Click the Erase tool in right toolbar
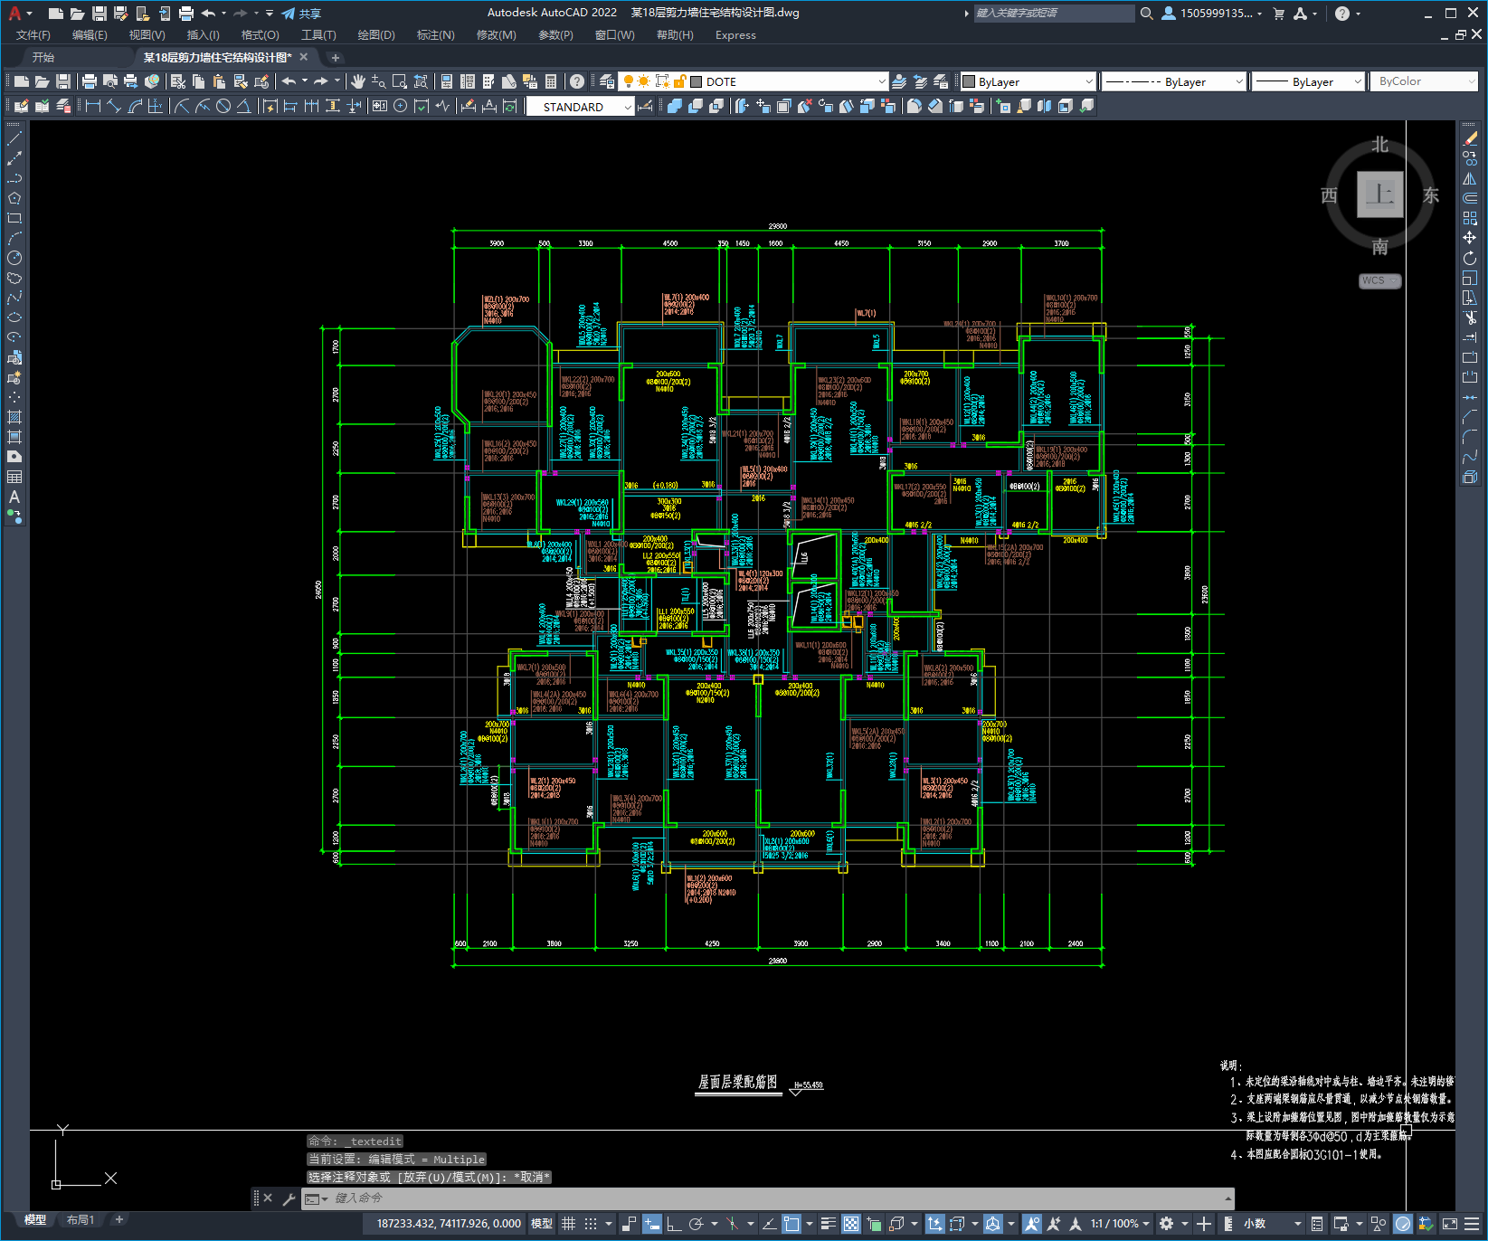The width and height of the screenshot is (1488, 1241). (x=1470, y=138)
